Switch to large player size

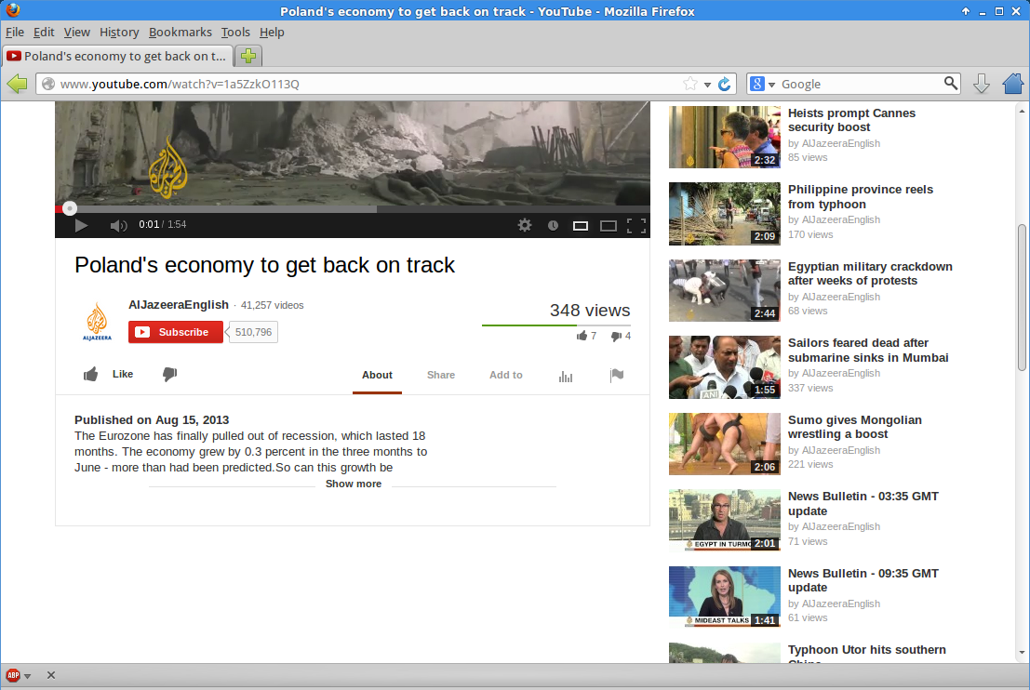click(609, 226)
